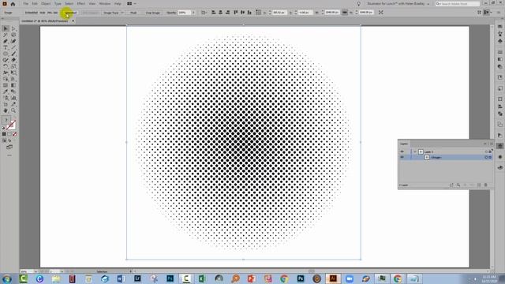Hide Layer 1 with its eye icon
This screenshot has height=284, width=505.
tap(402, 151)
